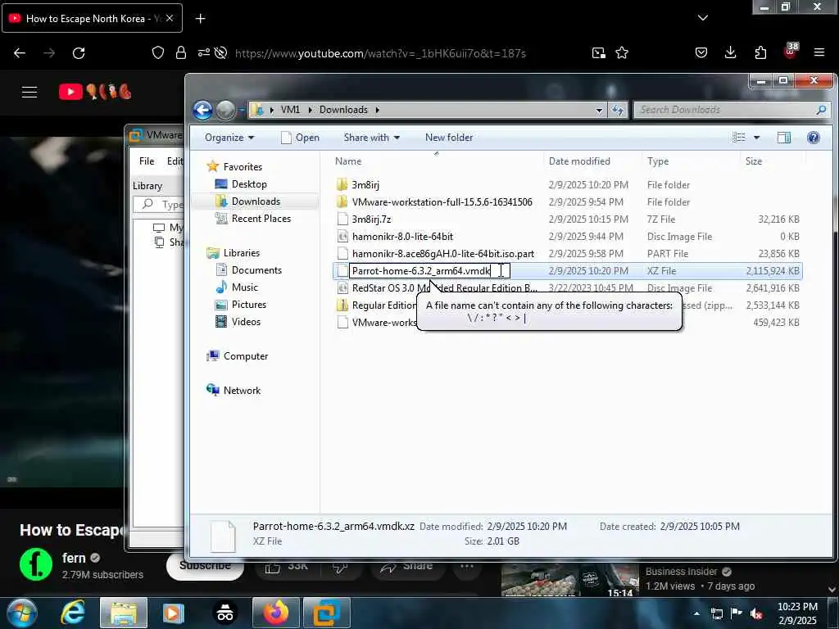Screen dimensions: 839x629
Task: Click the YouTube logo
Action: (95, 92)
